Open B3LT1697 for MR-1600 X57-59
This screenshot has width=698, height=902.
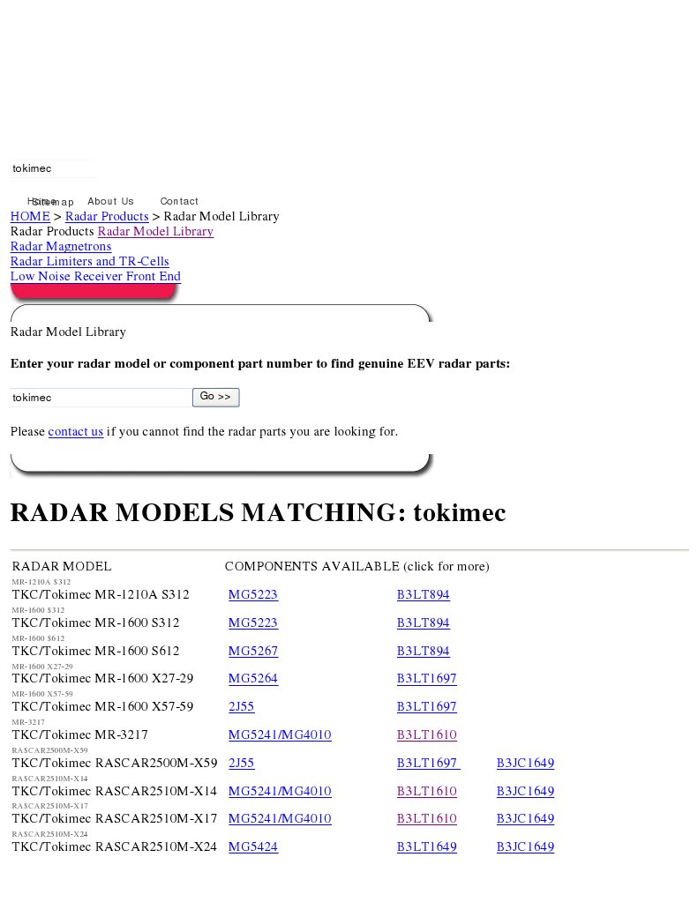click(427, 707)
